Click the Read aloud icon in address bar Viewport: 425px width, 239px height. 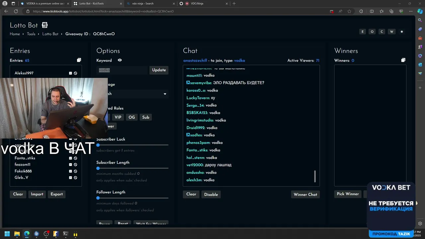click(x=341, y=11)
